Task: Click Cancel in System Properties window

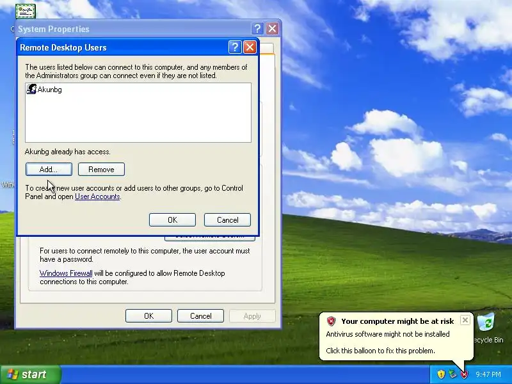Action: tap(200, 316)
